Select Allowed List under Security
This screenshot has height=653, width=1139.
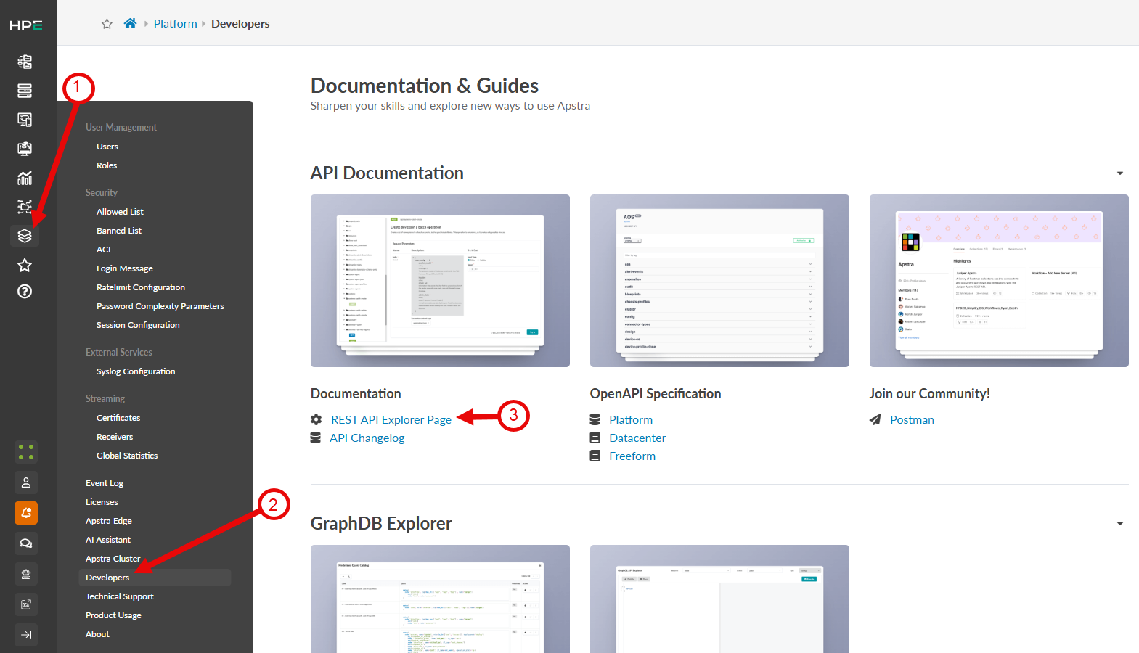coord(120,212)
